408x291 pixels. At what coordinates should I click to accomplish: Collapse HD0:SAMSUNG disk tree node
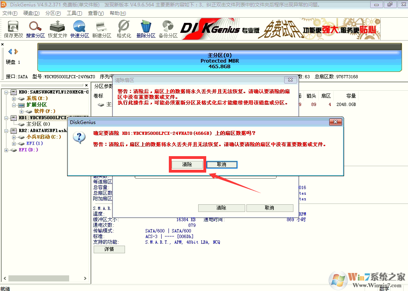point(6,92)
